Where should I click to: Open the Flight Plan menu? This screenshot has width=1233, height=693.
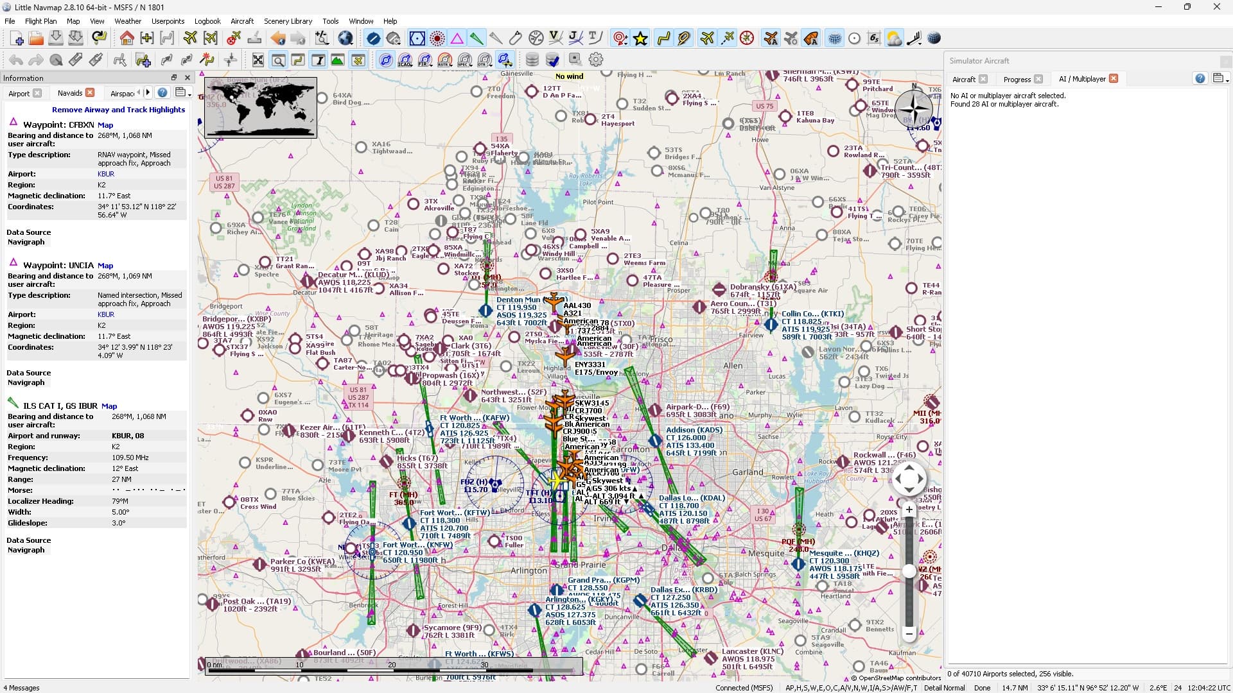40,21
